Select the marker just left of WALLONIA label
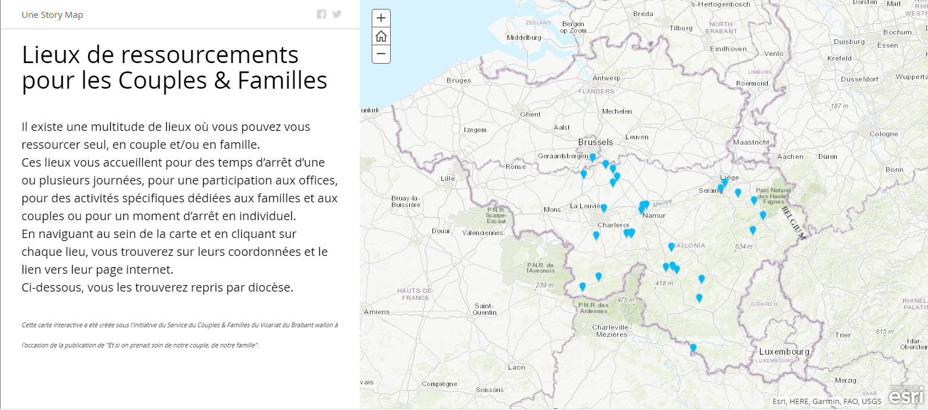Viewport: 928px width, 410px height. [x=671, y=246]
